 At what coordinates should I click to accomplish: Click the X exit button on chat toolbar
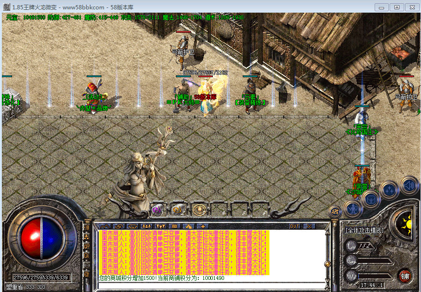click(309, 226)
